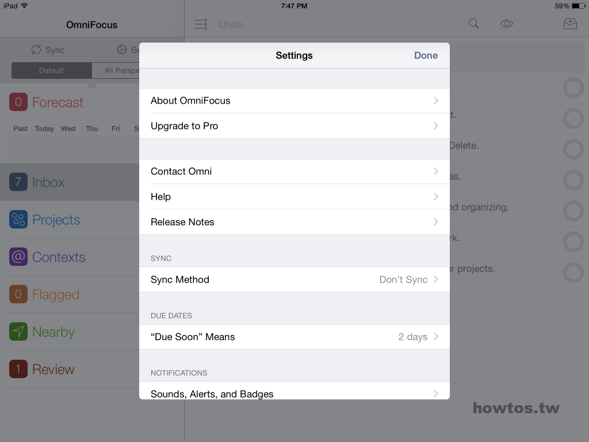This screenshot has height=442, width=589.
Task: Select Thu in the Forecast calendar
Action: click(91, 128)
